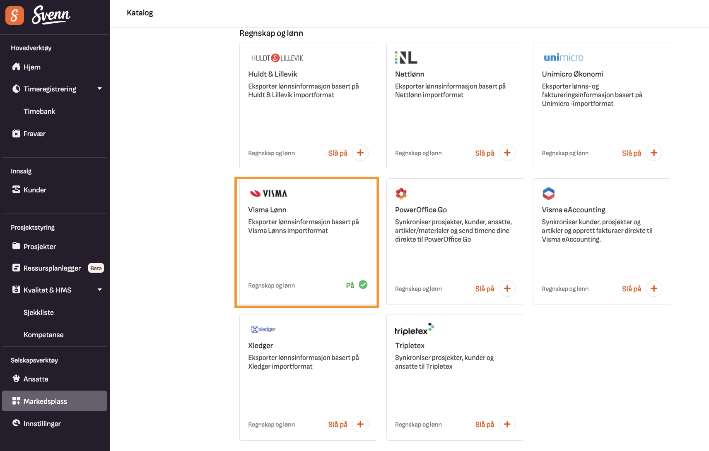Screen dimensions: 709x451
Task: Click the Kunder handshake icon
Action: tap(16, 190)
